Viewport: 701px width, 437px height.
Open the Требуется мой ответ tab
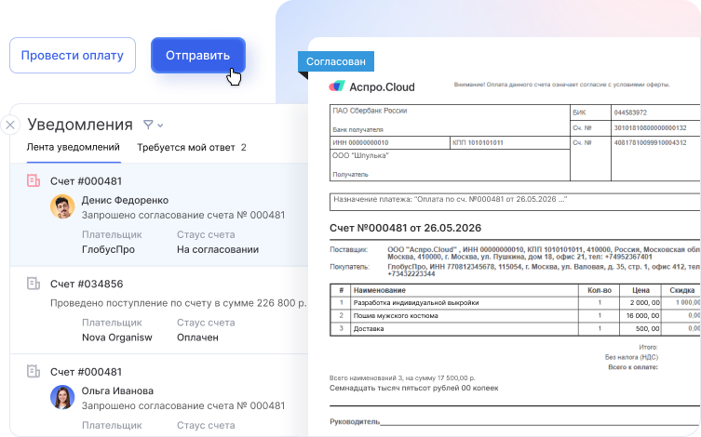point(191,147)
